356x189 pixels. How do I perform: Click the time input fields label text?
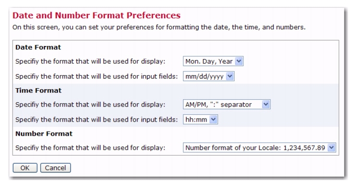(96, 120)
